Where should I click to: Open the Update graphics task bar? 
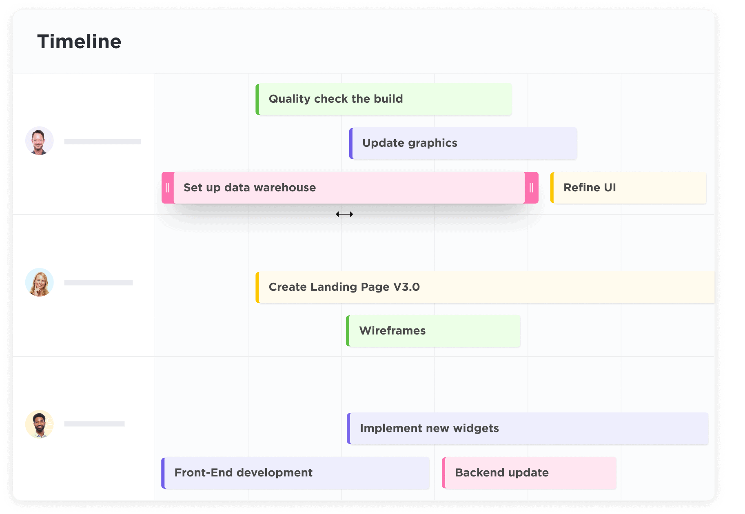pos(463,143)
